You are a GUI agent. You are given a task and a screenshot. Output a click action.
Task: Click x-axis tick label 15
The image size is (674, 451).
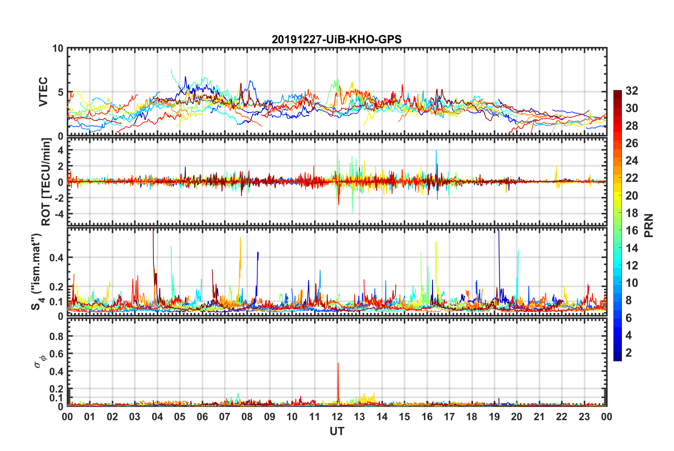pyautogui.click(x=404, y=417)
